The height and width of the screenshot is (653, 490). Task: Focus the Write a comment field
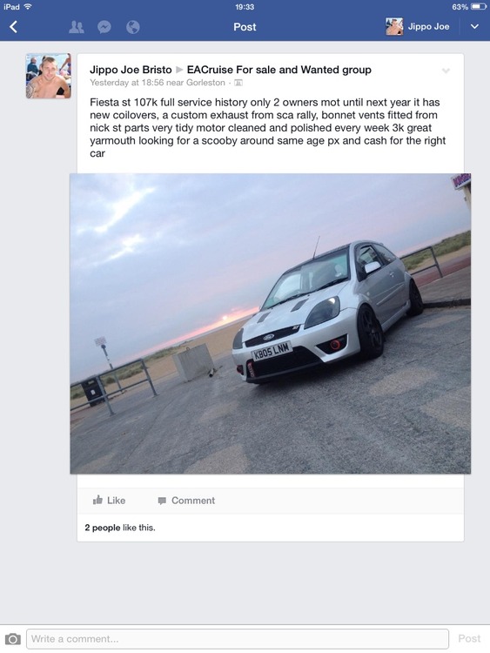pos(238,639)
